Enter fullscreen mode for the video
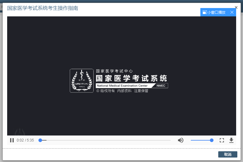Image resolution: width=243 pixels, height=162 pixels. 222,140
